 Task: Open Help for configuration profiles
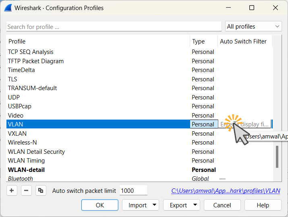pos(263,205)
